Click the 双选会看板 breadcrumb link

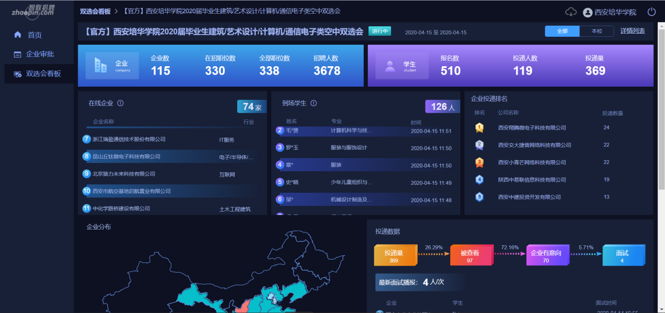95,11
